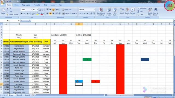
Task: Click the Increase Font Size icon
Action: 40,10
